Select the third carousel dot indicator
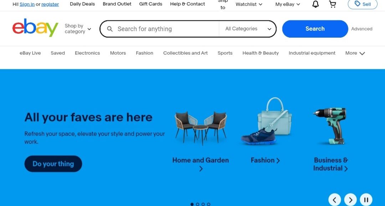The image size is (385, 206). click(203, 204)
